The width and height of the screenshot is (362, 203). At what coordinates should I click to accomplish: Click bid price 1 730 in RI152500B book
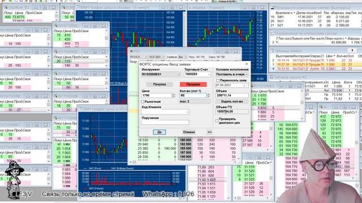(262, 100)
